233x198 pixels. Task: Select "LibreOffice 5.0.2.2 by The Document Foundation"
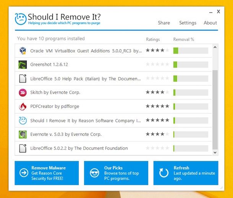pyautogui.click(x=79, y=148)
